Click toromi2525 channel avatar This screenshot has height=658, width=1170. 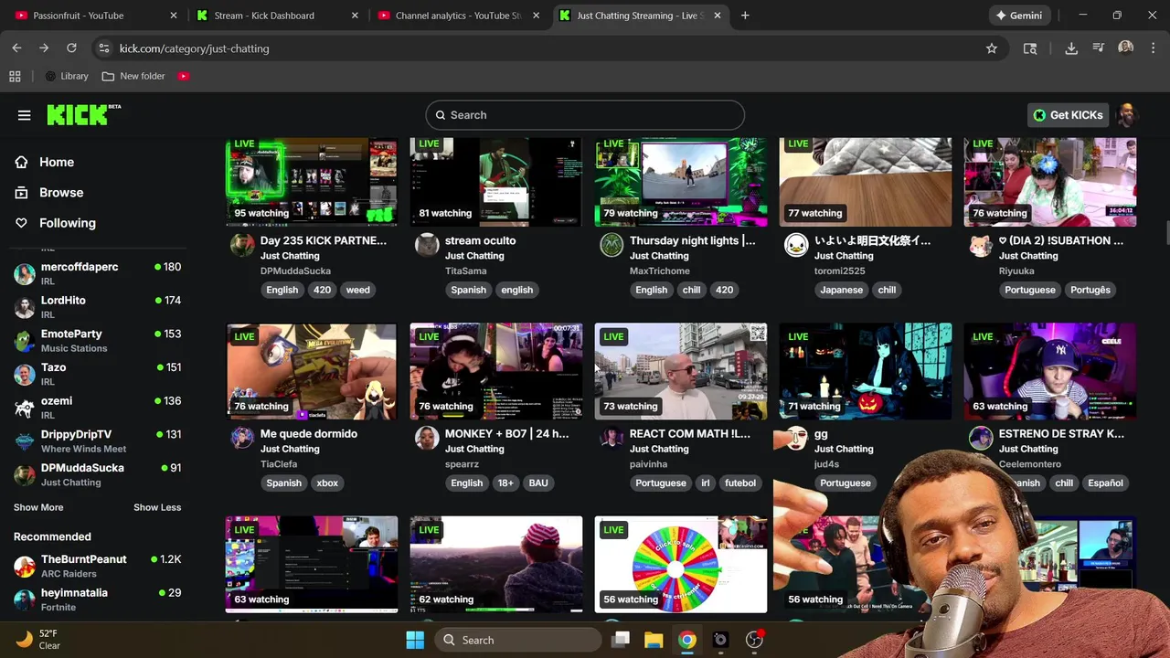pos(796,245)
